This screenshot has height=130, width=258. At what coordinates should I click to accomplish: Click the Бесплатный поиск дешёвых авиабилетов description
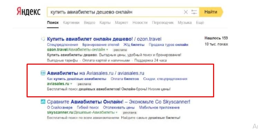pos(109,89)
